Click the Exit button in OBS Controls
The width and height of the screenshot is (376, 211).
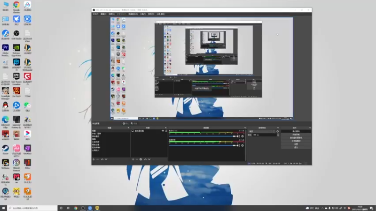[x=296, y=147]
